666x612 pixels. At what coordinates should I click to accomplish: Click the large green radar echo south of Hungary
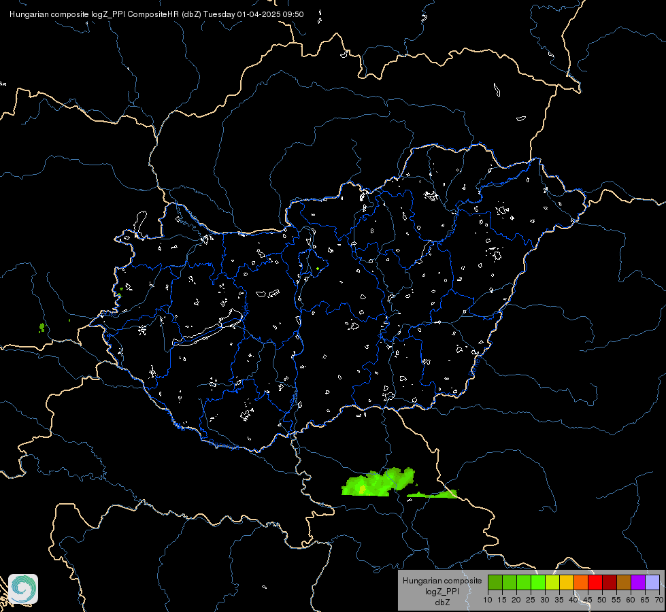click(377, 483)
